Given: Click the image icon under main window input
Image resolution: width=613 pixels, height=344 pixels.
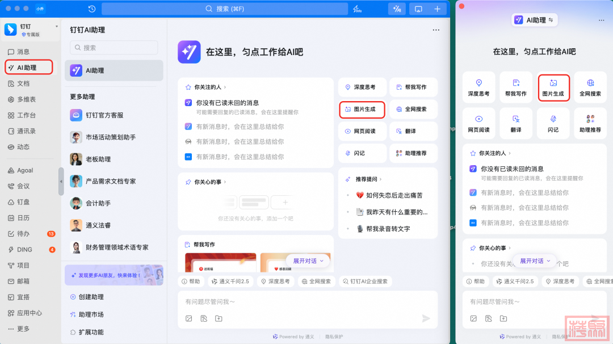Looking at the screenshot, I should click(189, 318).
